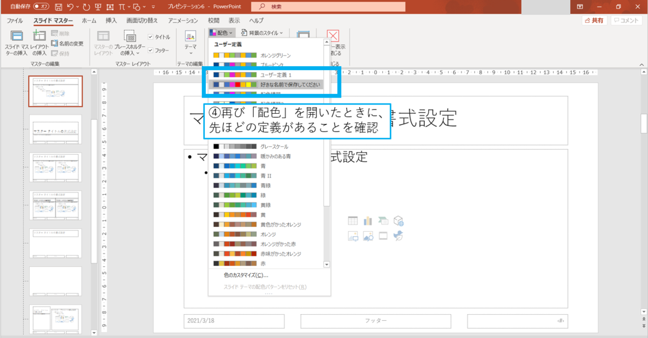
Task: Select the 黄色がかったオレンジ color scheme
Action: [x=265, y=224]
